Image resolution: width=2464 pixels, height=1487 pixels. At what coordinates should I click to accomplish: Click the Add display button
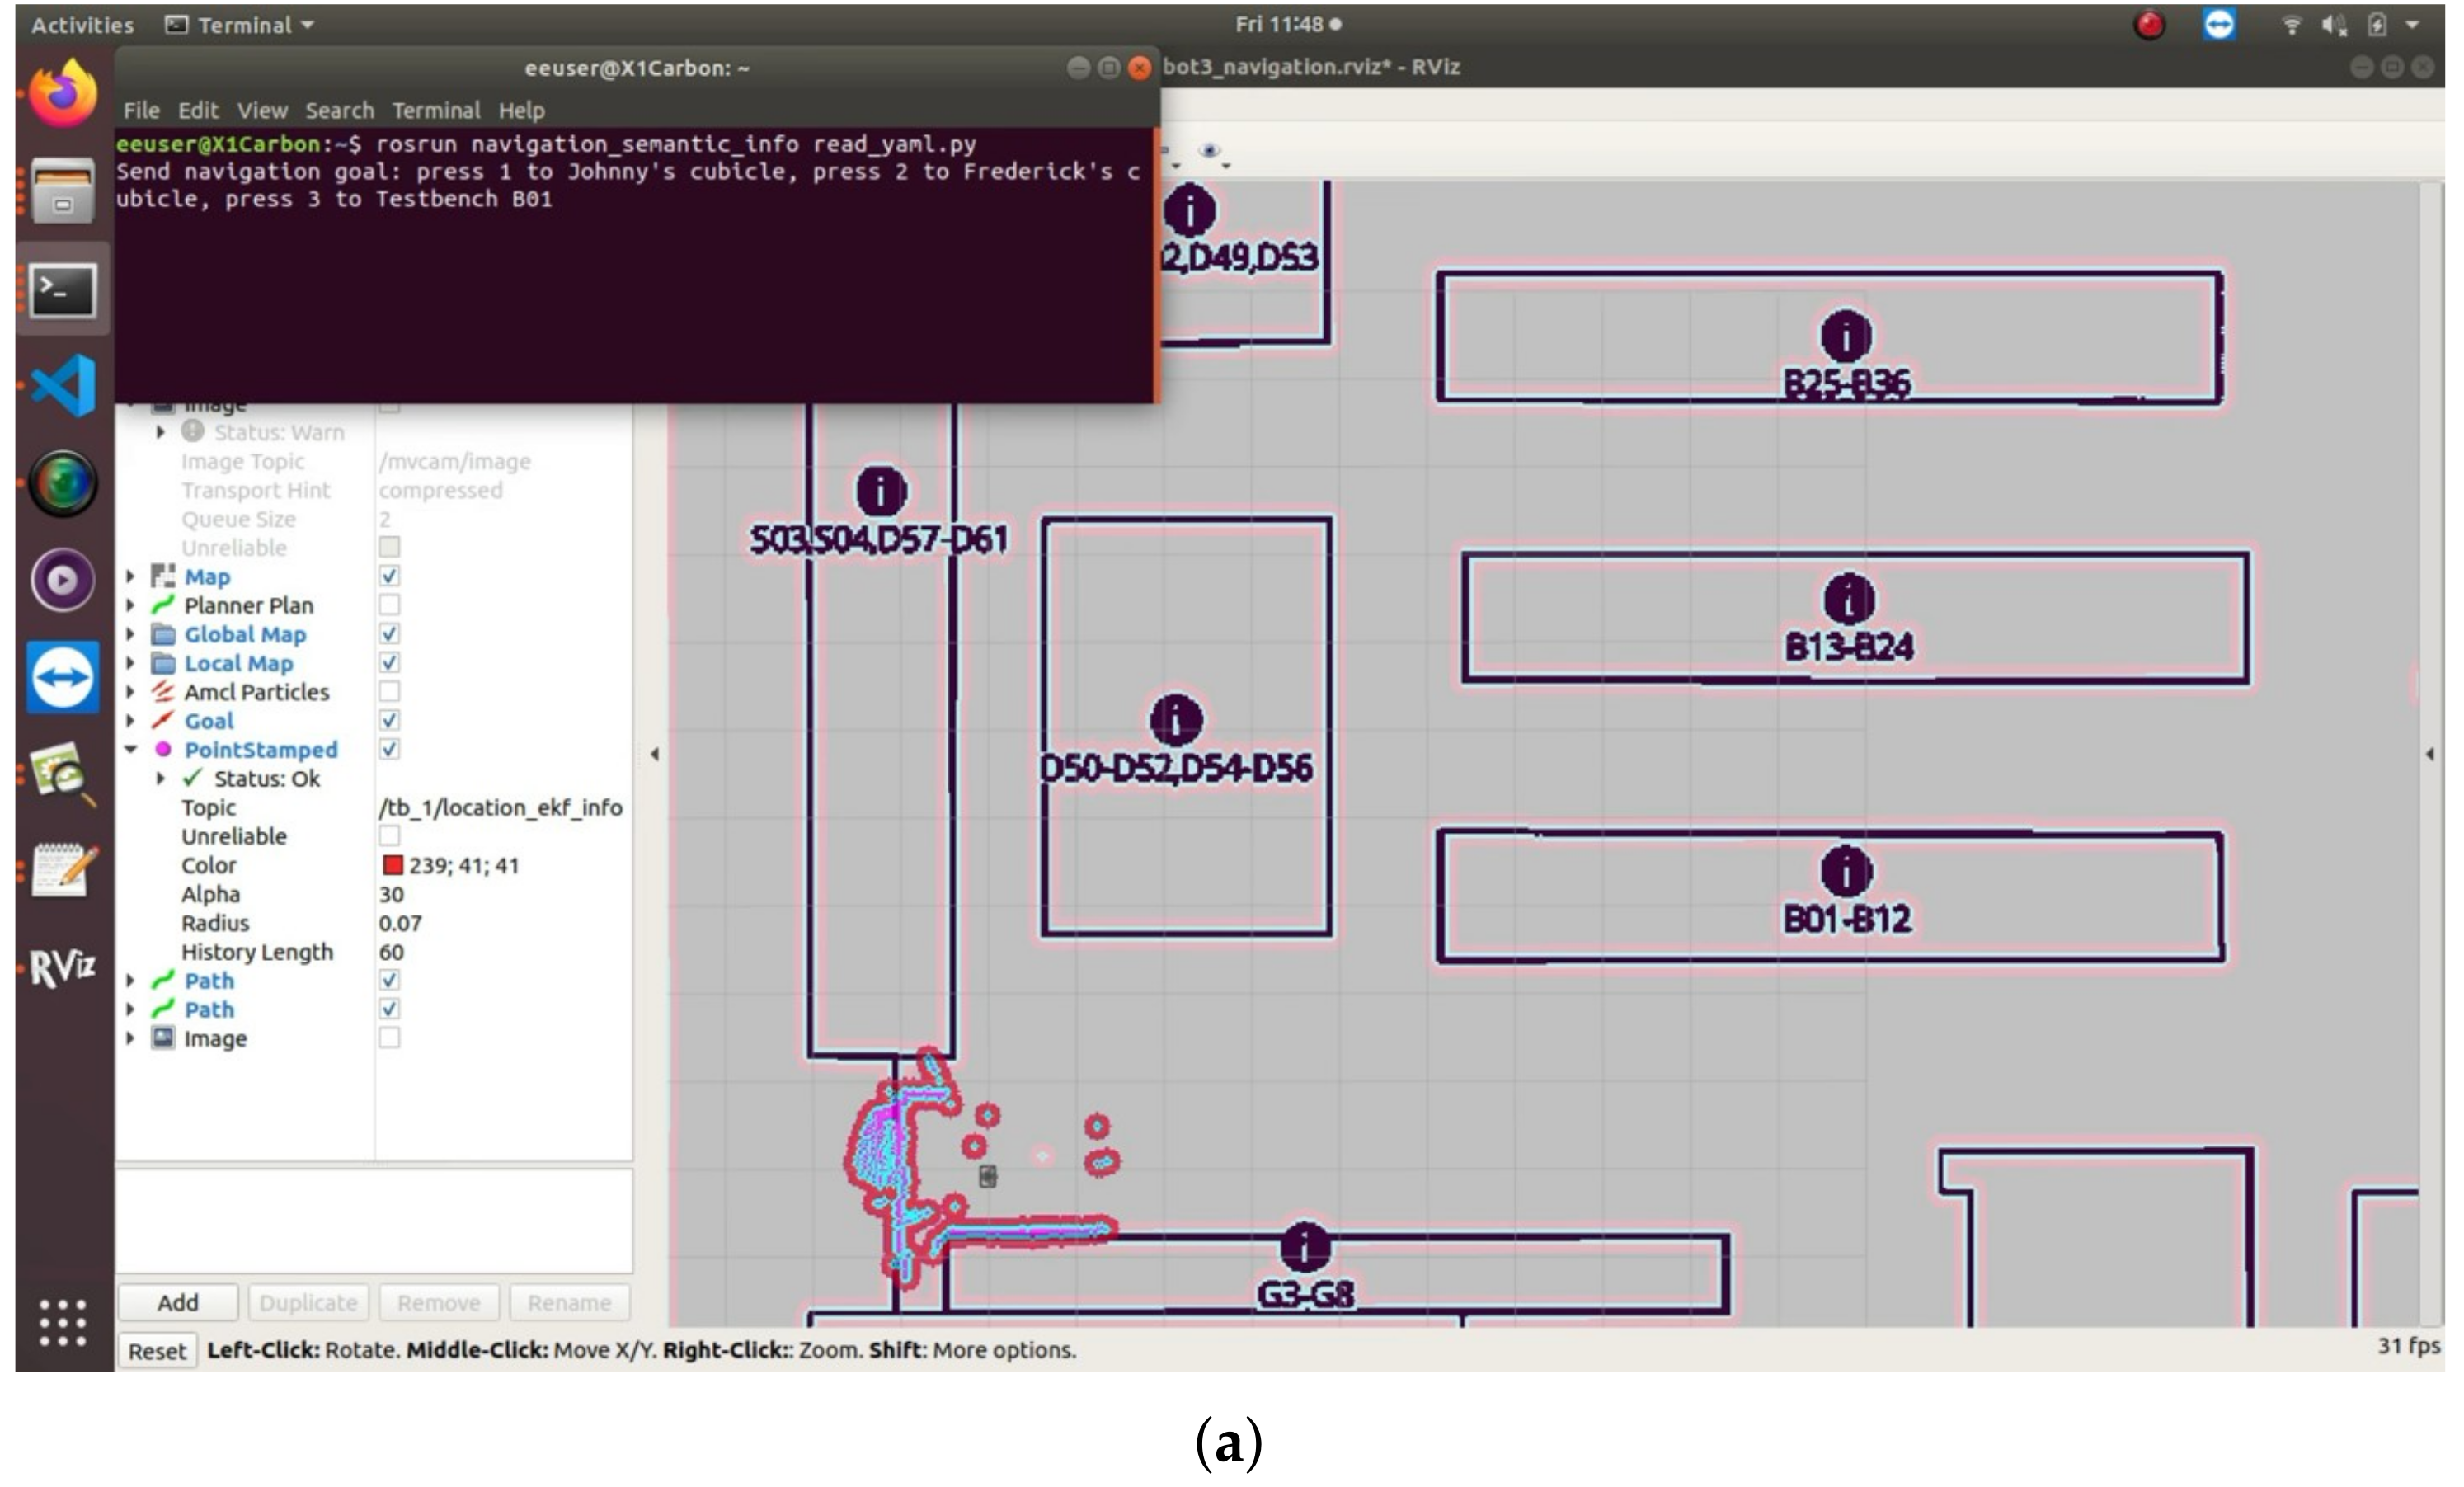coord(177,1302)
